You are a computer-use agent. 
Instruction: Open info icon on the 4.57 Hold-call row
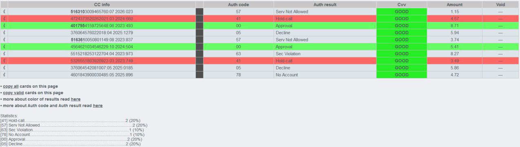[4, 19]
